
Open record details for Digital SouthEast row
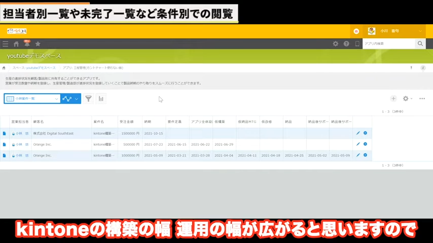point(4,133)
